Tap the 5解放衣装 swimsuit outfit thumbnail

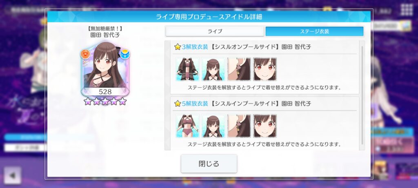point(187,126)
